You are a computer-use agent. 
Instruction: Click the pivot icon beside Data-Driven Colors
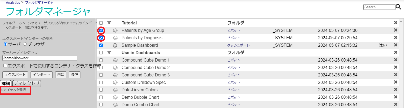click(115, 90)
